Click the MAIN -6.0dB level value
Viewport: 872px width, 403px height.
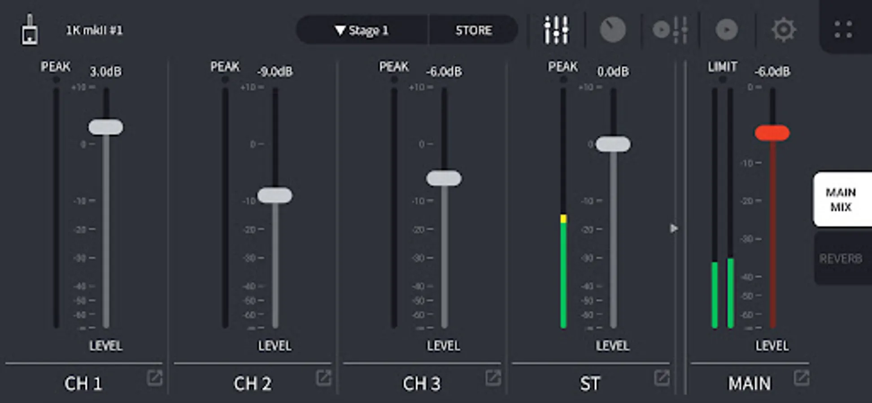(x=772, y=71)
